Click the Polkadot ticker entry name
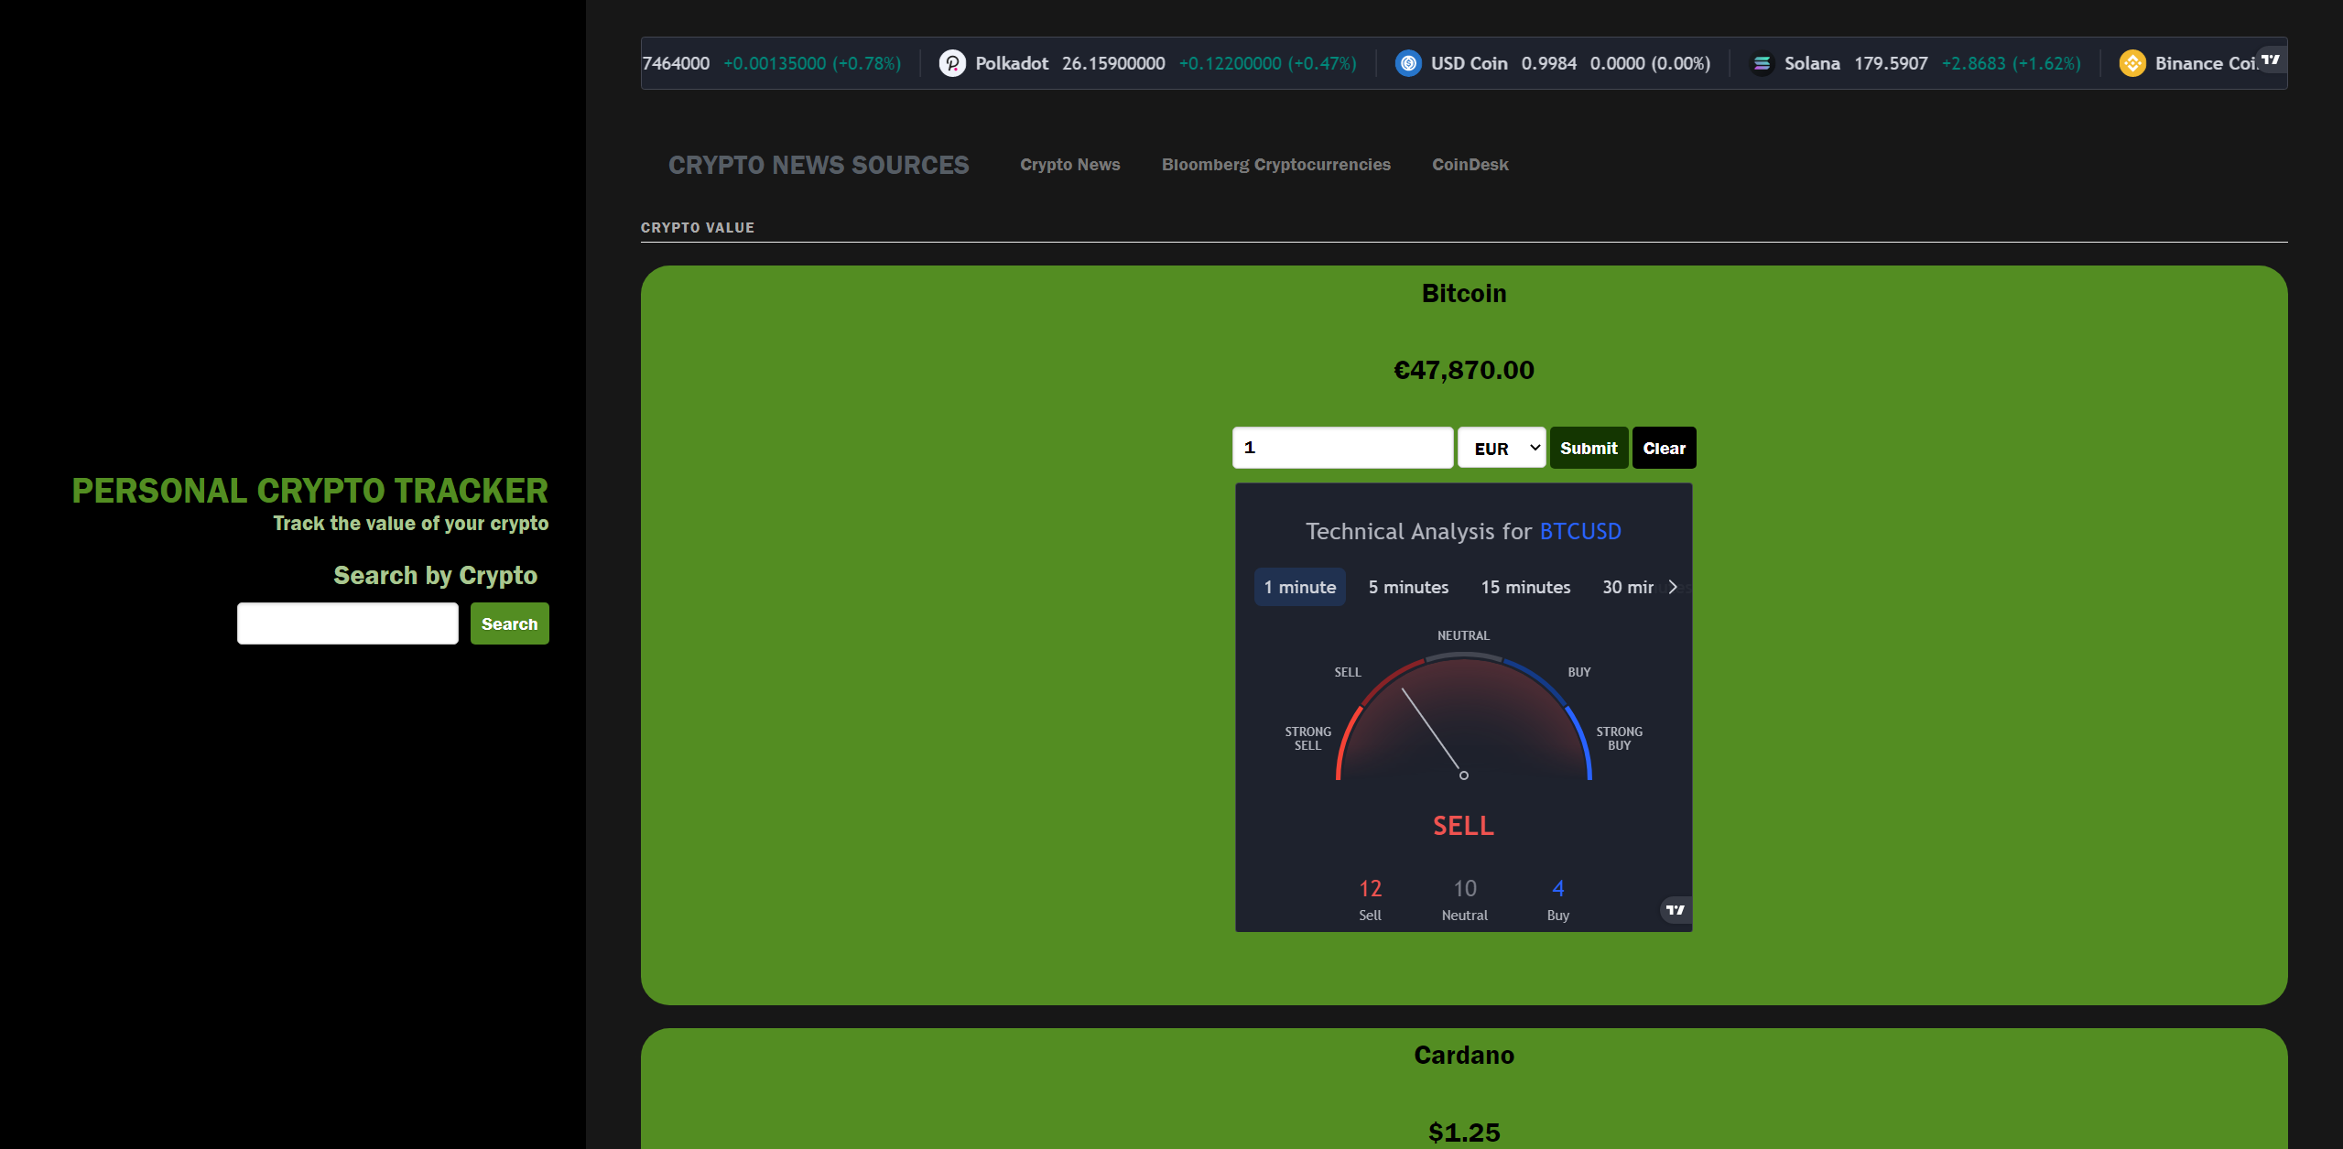The height and width of the screenshot is (1149, 2343). (x=1012, y=63)
